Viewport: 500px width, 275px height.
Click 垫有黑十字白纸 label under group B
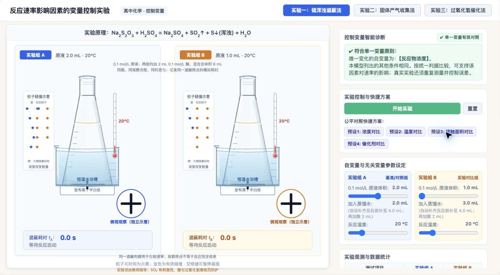pyautogui.click(x=247, y=190)
